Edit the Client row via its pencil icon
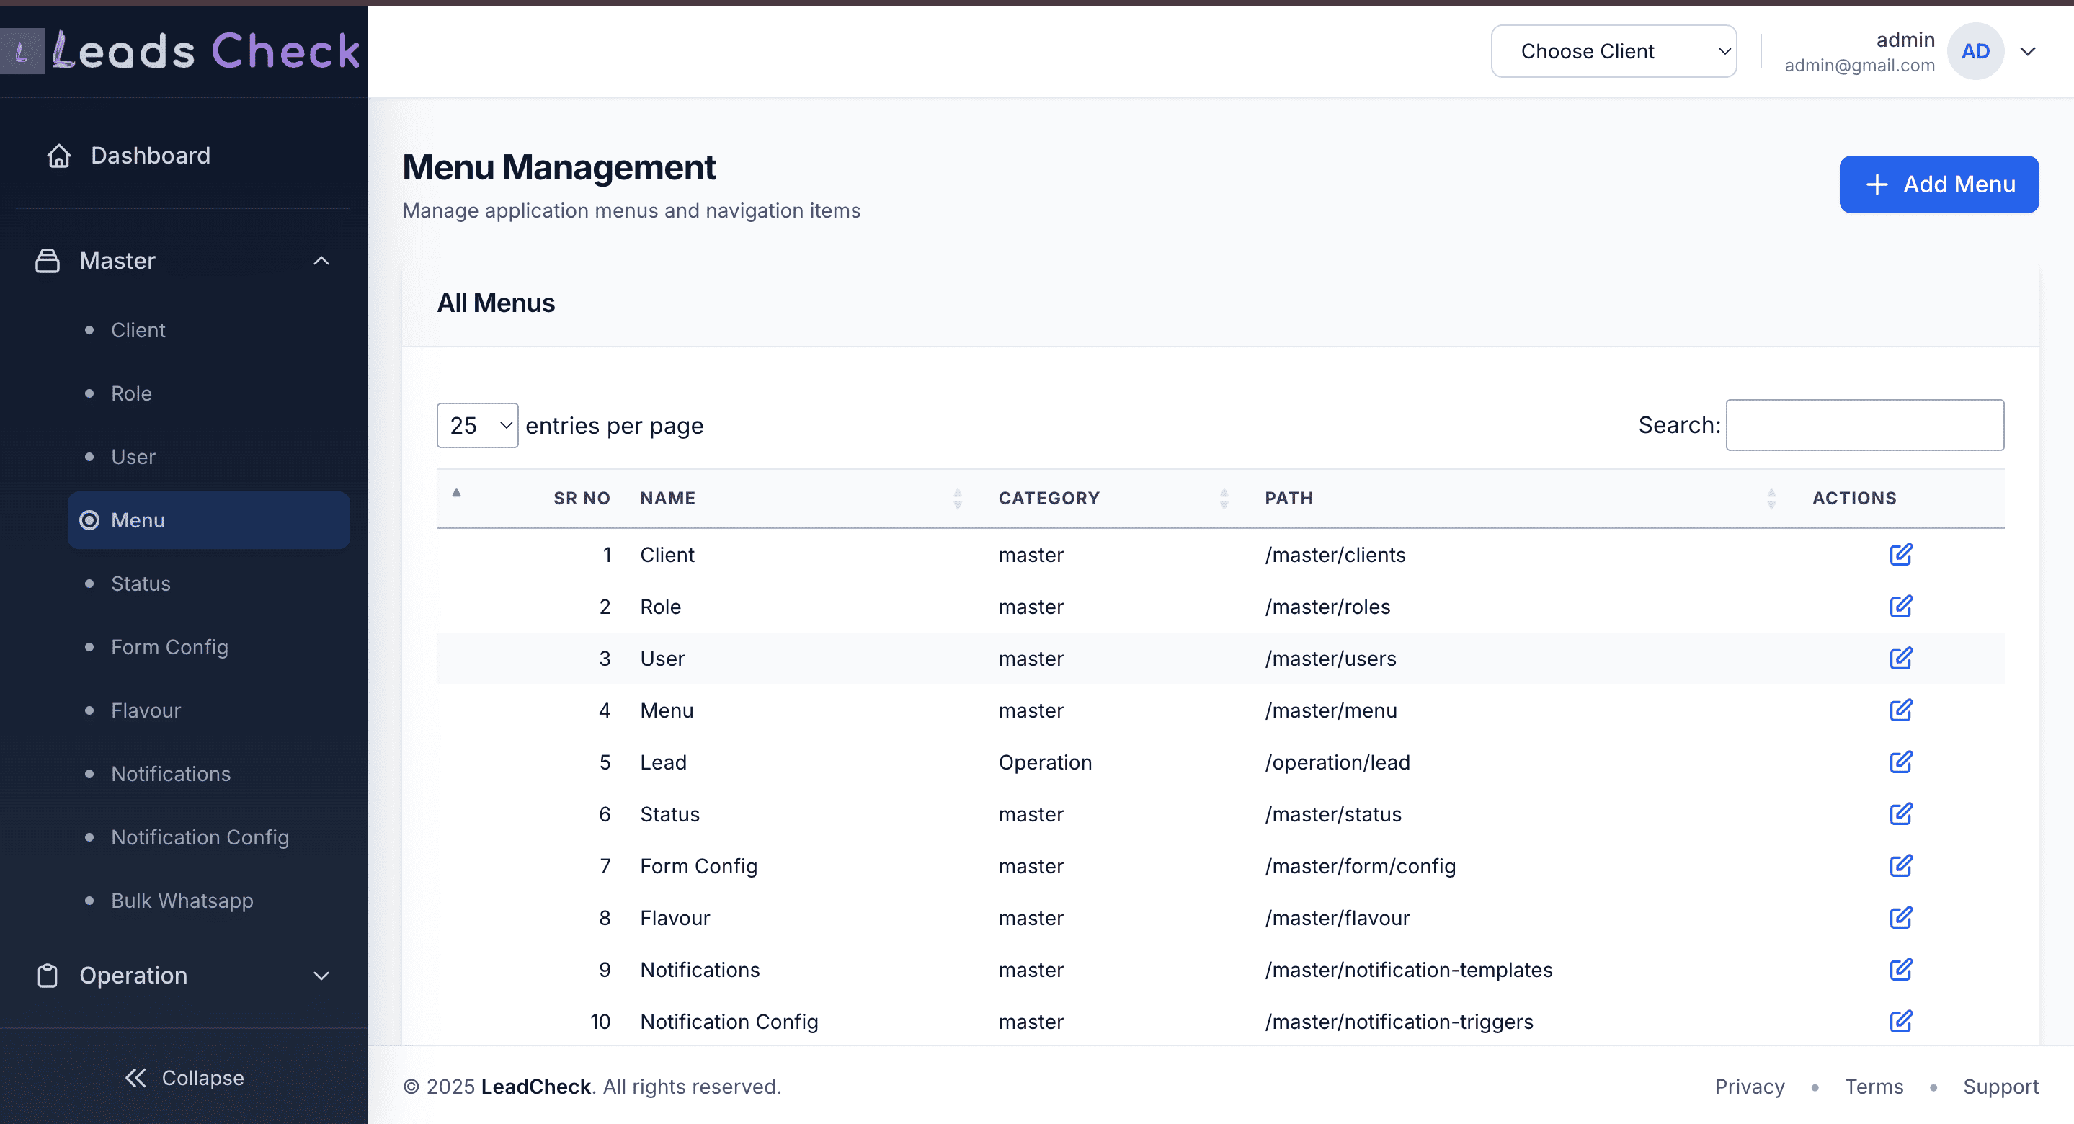 pos(1901,554)
